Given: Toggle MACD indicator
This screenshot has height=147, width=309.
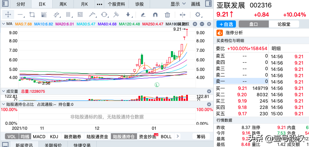Looking at the screenshot, I should [39, 136].
